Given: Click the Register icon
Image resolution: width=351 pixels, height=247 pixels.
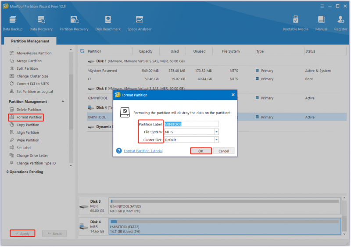Looking at the screenshot, I should (341, 23).
